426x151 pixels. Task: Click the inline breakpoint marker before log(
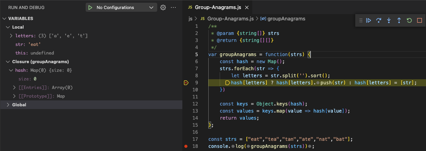(233, 146)
